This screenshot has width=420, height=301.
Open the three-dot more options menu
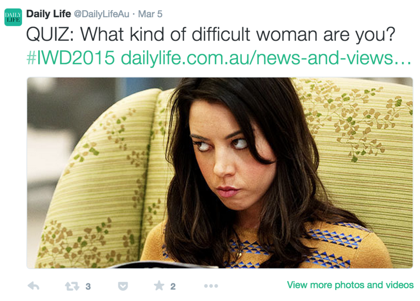[x=211, y=286]
